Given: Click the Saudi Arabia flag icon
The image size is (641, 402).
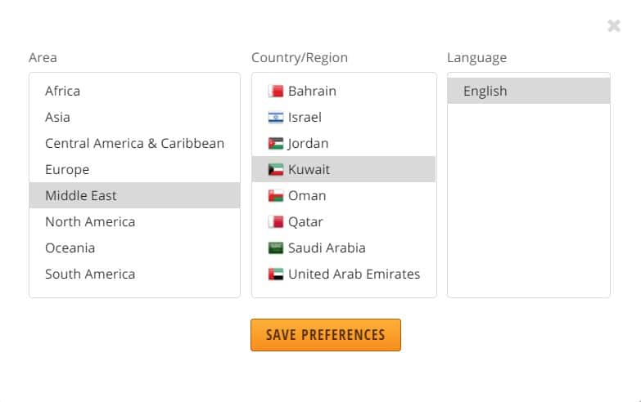Looking at the screenshot, I should point(276,248).
